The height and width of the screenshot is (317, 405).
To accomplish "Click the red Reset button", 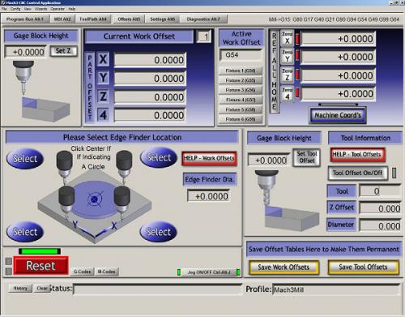I will coord(40,266).
